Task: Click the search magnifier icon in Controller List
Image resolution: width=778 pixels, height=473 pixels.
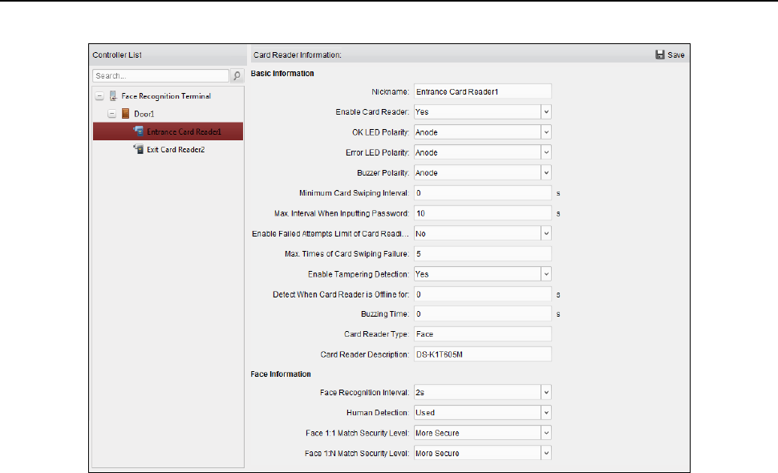Action: (x=237, y=76)
